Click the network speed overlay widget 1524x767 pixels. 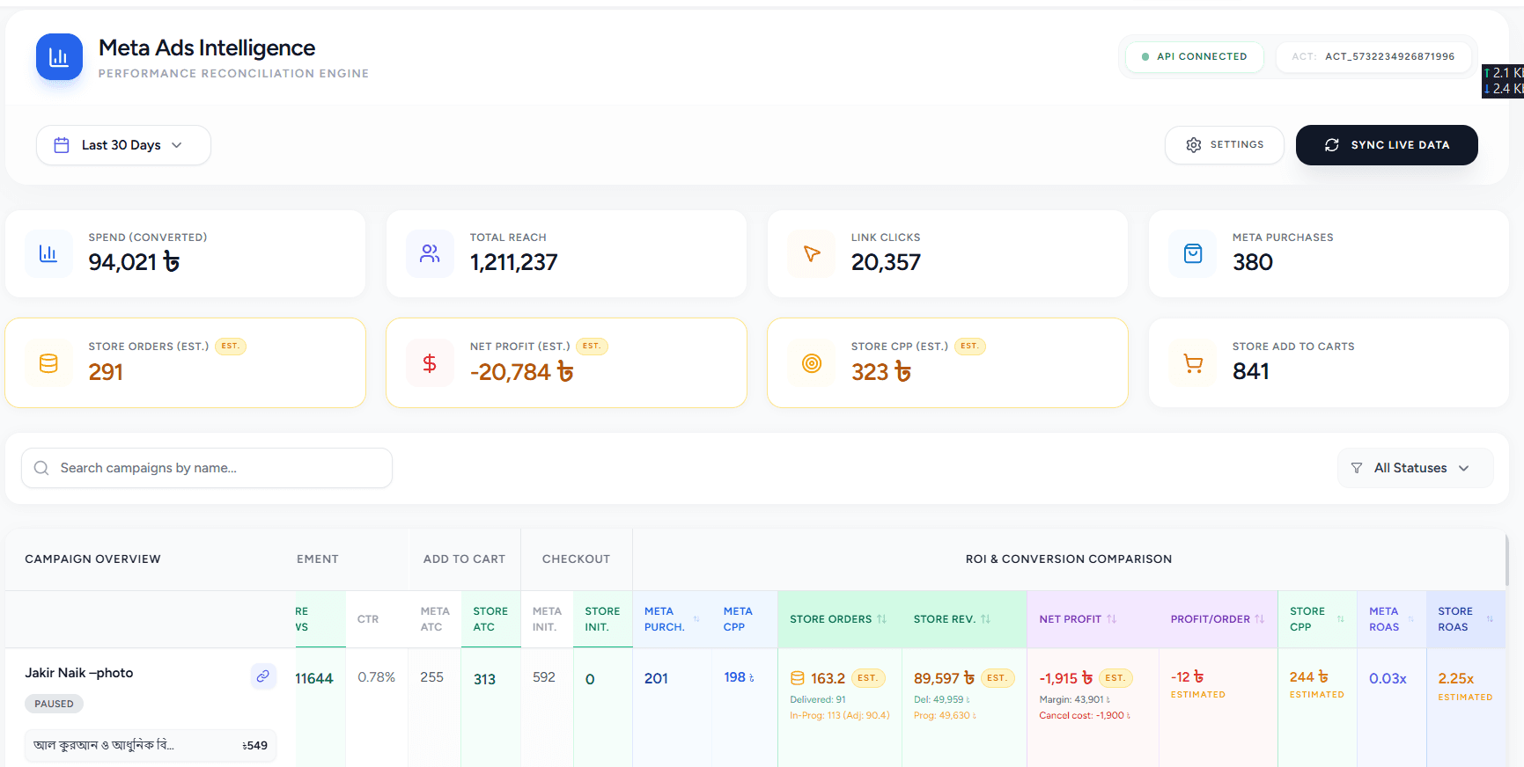1503,81
